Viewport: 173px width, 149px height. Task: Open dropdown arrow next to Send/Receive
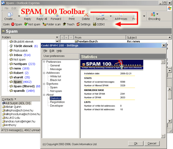(111, 16)
